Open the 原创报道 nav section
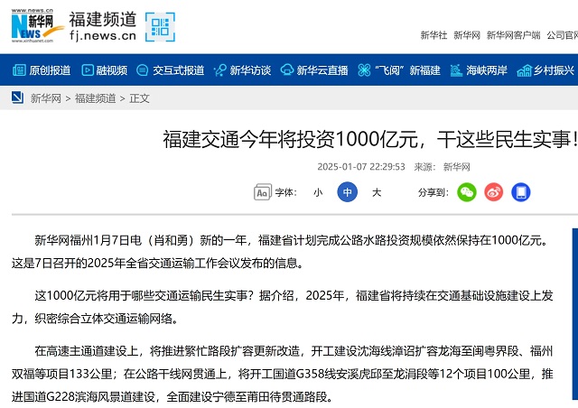Image resolution: width=578 pixels, height=408 pixels. click(x=42, y=70)
